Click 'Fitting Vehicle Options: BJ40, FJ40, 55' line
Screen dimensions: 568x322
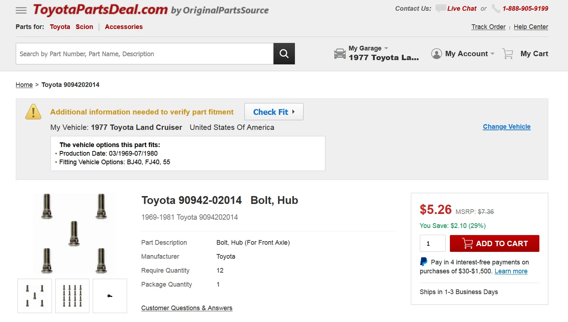[x=115, y=162]
